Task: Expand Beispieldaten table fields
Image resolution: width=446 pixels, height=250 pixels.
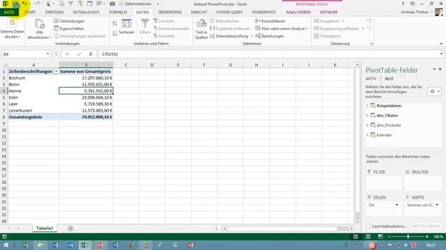Action: click(x=367, y=106)
